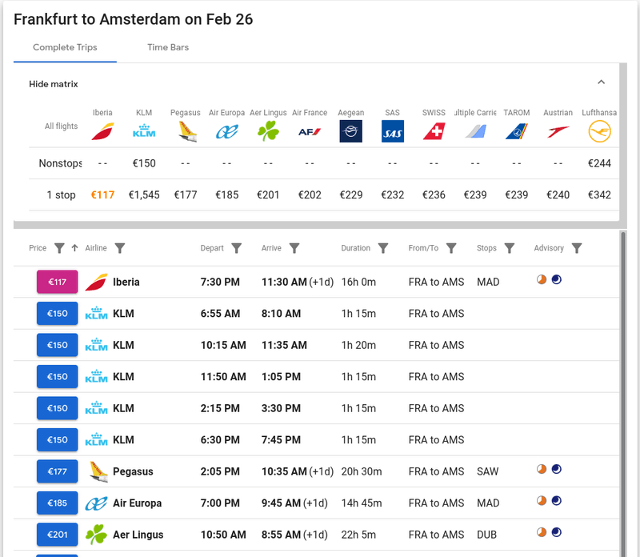Select the KLM logo in the matrix

pos(144,130)
